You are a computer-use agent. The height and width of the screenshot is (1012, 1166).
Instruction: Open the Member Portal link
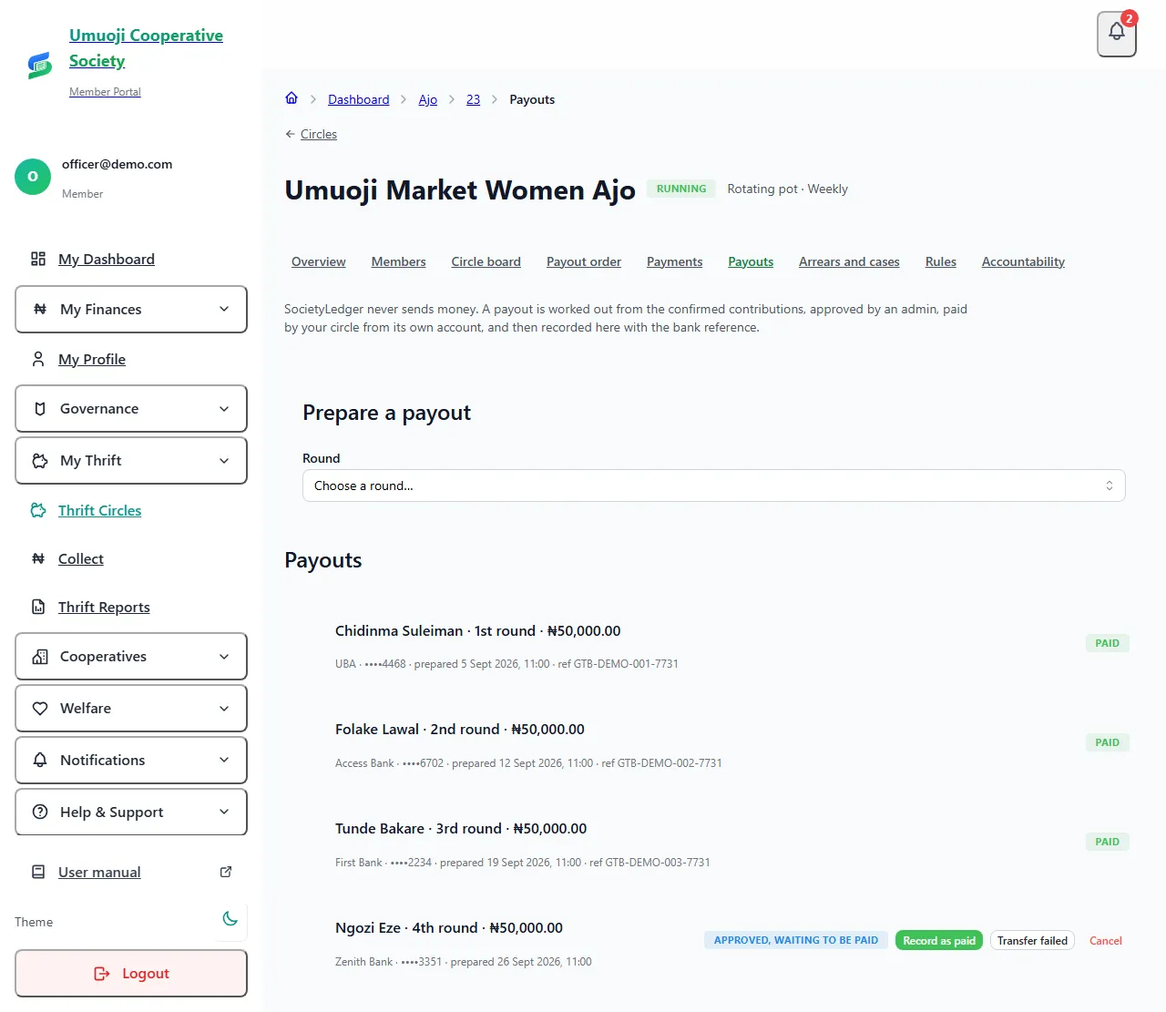point(105,92)
